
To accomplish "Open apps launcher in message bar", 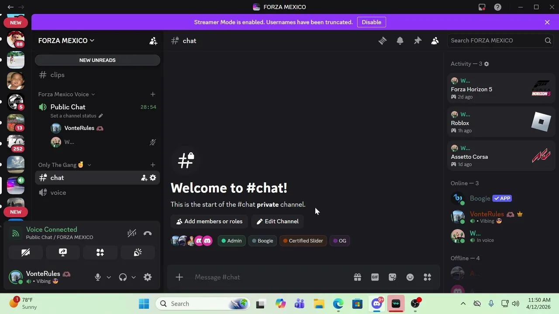I will (428, 277).
